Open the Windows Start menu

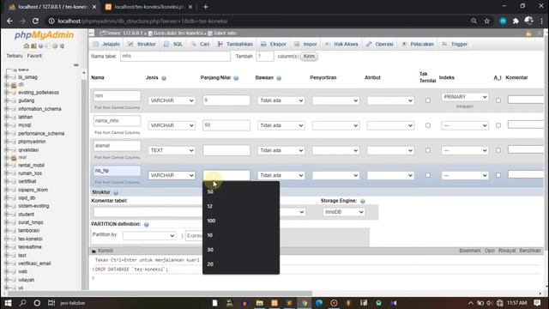point(8,303)
